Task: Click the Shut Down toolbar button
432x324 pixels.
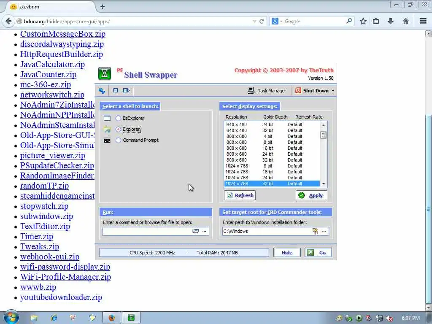Action: point(312,91)
